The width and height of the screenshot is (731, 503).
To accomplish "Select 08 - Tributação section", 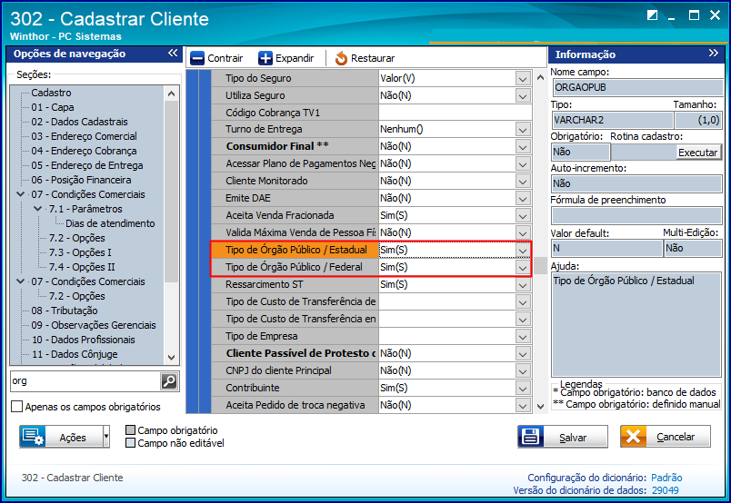I will pos(65,311).
